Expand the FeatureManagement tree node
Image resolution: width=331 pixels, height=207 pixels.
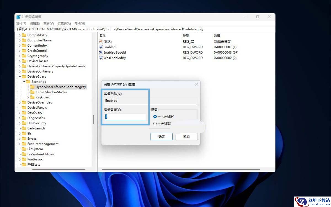click(x=20, y=144)
